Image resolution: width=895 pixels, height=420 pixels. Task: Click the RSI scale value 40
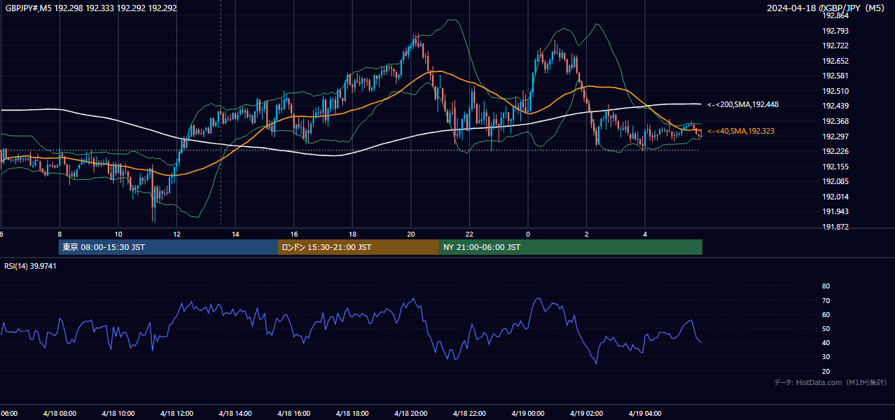[x=826, y=343]
